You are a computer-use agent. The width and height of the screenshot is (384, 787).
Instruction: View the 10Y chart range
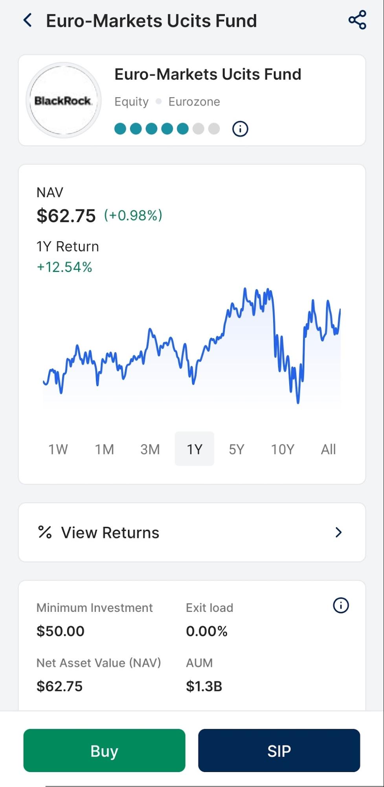coord(283,449)
